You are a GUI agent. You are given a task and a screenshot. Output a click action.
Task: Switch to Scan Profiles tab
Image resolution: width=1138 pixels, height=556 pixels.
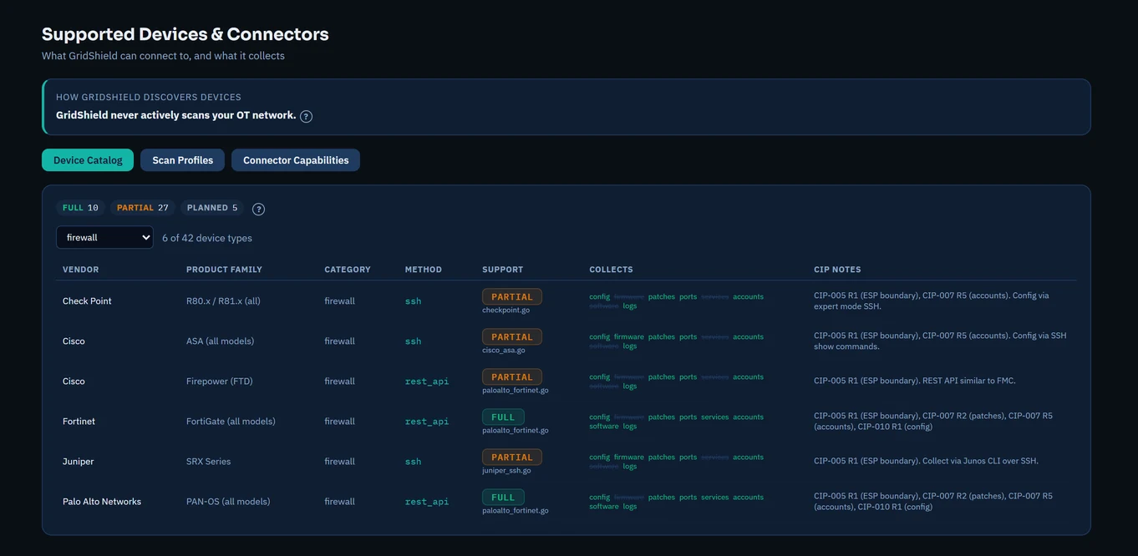point(182,160)
